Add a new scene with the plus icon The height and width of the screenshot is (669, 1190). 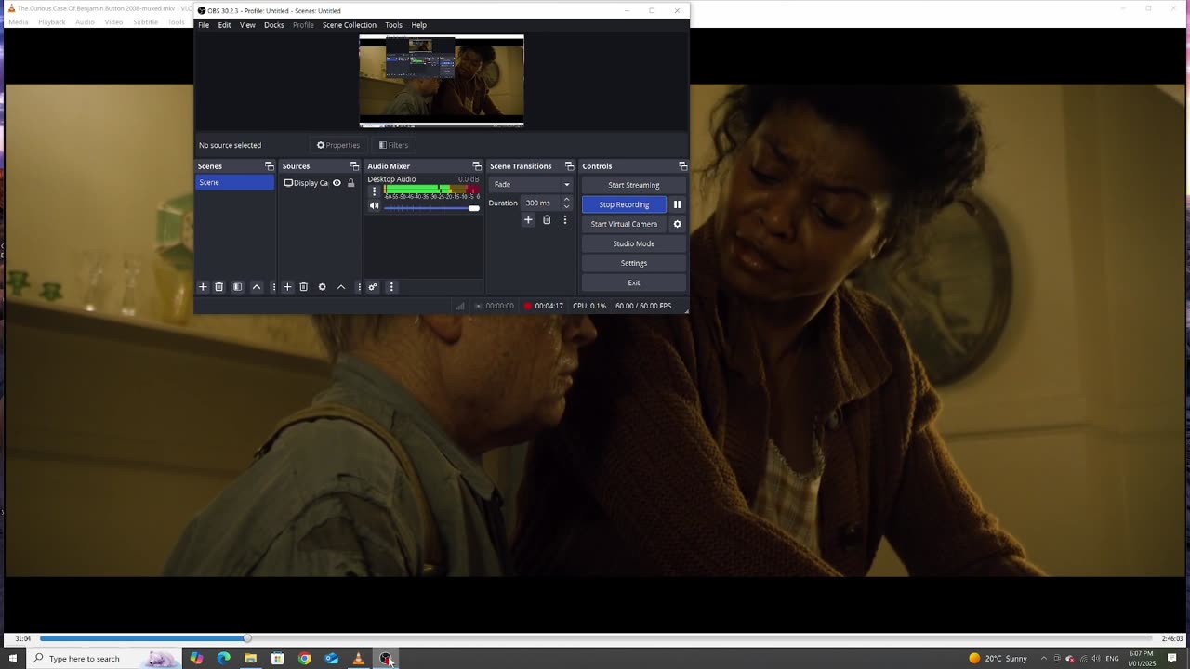pyautogui.click(x=203, y=287)
